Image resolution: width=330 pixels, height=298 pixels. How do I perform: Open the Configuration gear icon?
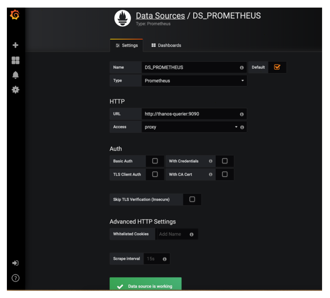(16, 90)
